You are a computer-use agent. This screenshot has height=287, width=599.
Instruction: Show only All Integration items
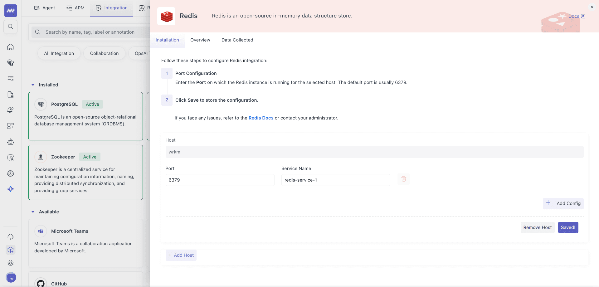(59, 53)
